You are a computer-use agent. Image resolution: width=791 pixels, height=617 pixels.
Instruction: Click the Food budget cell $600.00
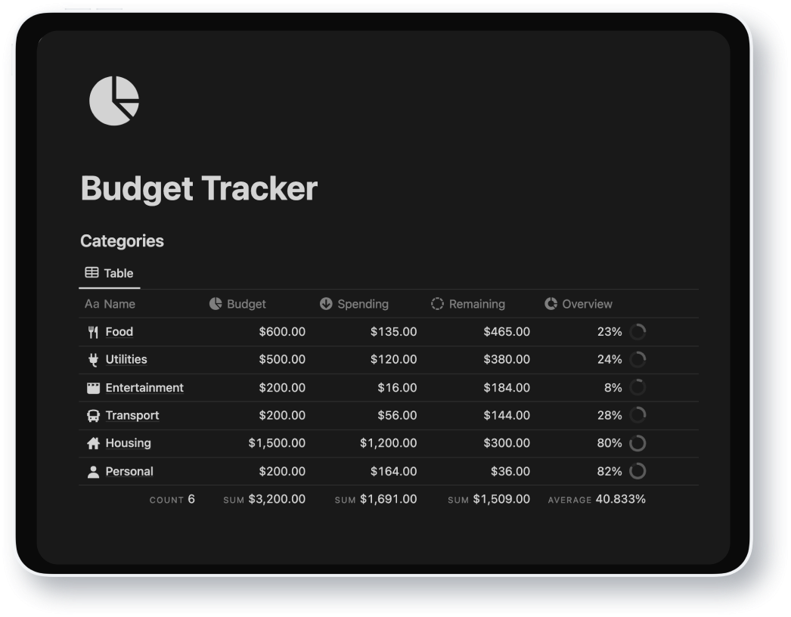(282, 332)
